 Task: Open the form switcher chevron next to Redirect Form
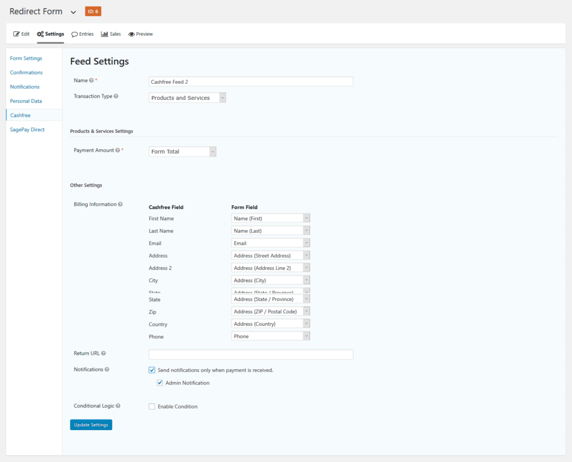pyautogui.click(x=73, y=12)
